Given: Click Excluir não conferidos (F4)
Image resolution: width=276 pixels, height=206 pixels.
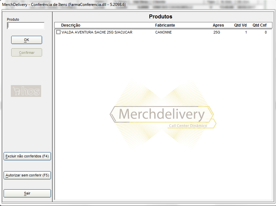Looking at the screenshot, I should 27,156.
